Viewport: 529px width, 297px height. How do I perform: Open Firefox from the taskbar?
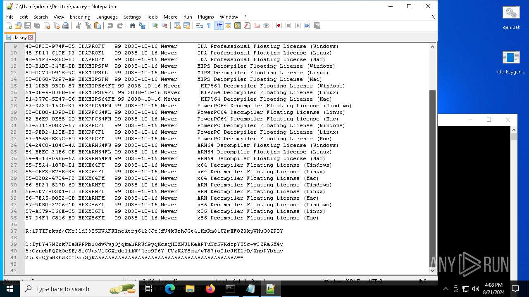[210, 289]
